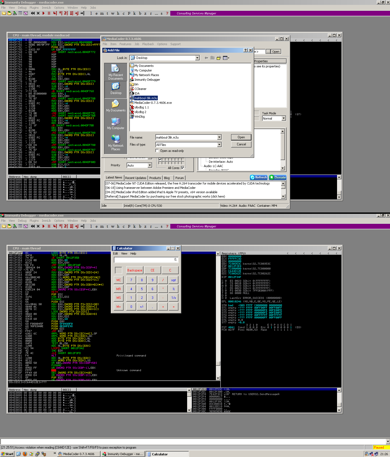Click the news list vertical scrollbar in MediaCoder
390x457 pixels.
coord(283,190)
